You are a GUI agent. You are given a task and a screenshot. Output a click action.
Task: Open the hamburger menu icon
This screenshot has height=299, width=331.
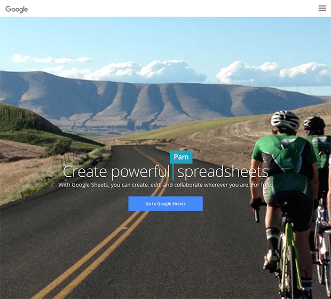(322, 8)
